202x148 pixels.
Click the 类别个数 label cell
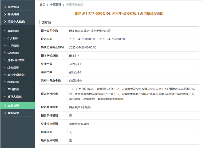pyautogui.click(x=53, y=72)
